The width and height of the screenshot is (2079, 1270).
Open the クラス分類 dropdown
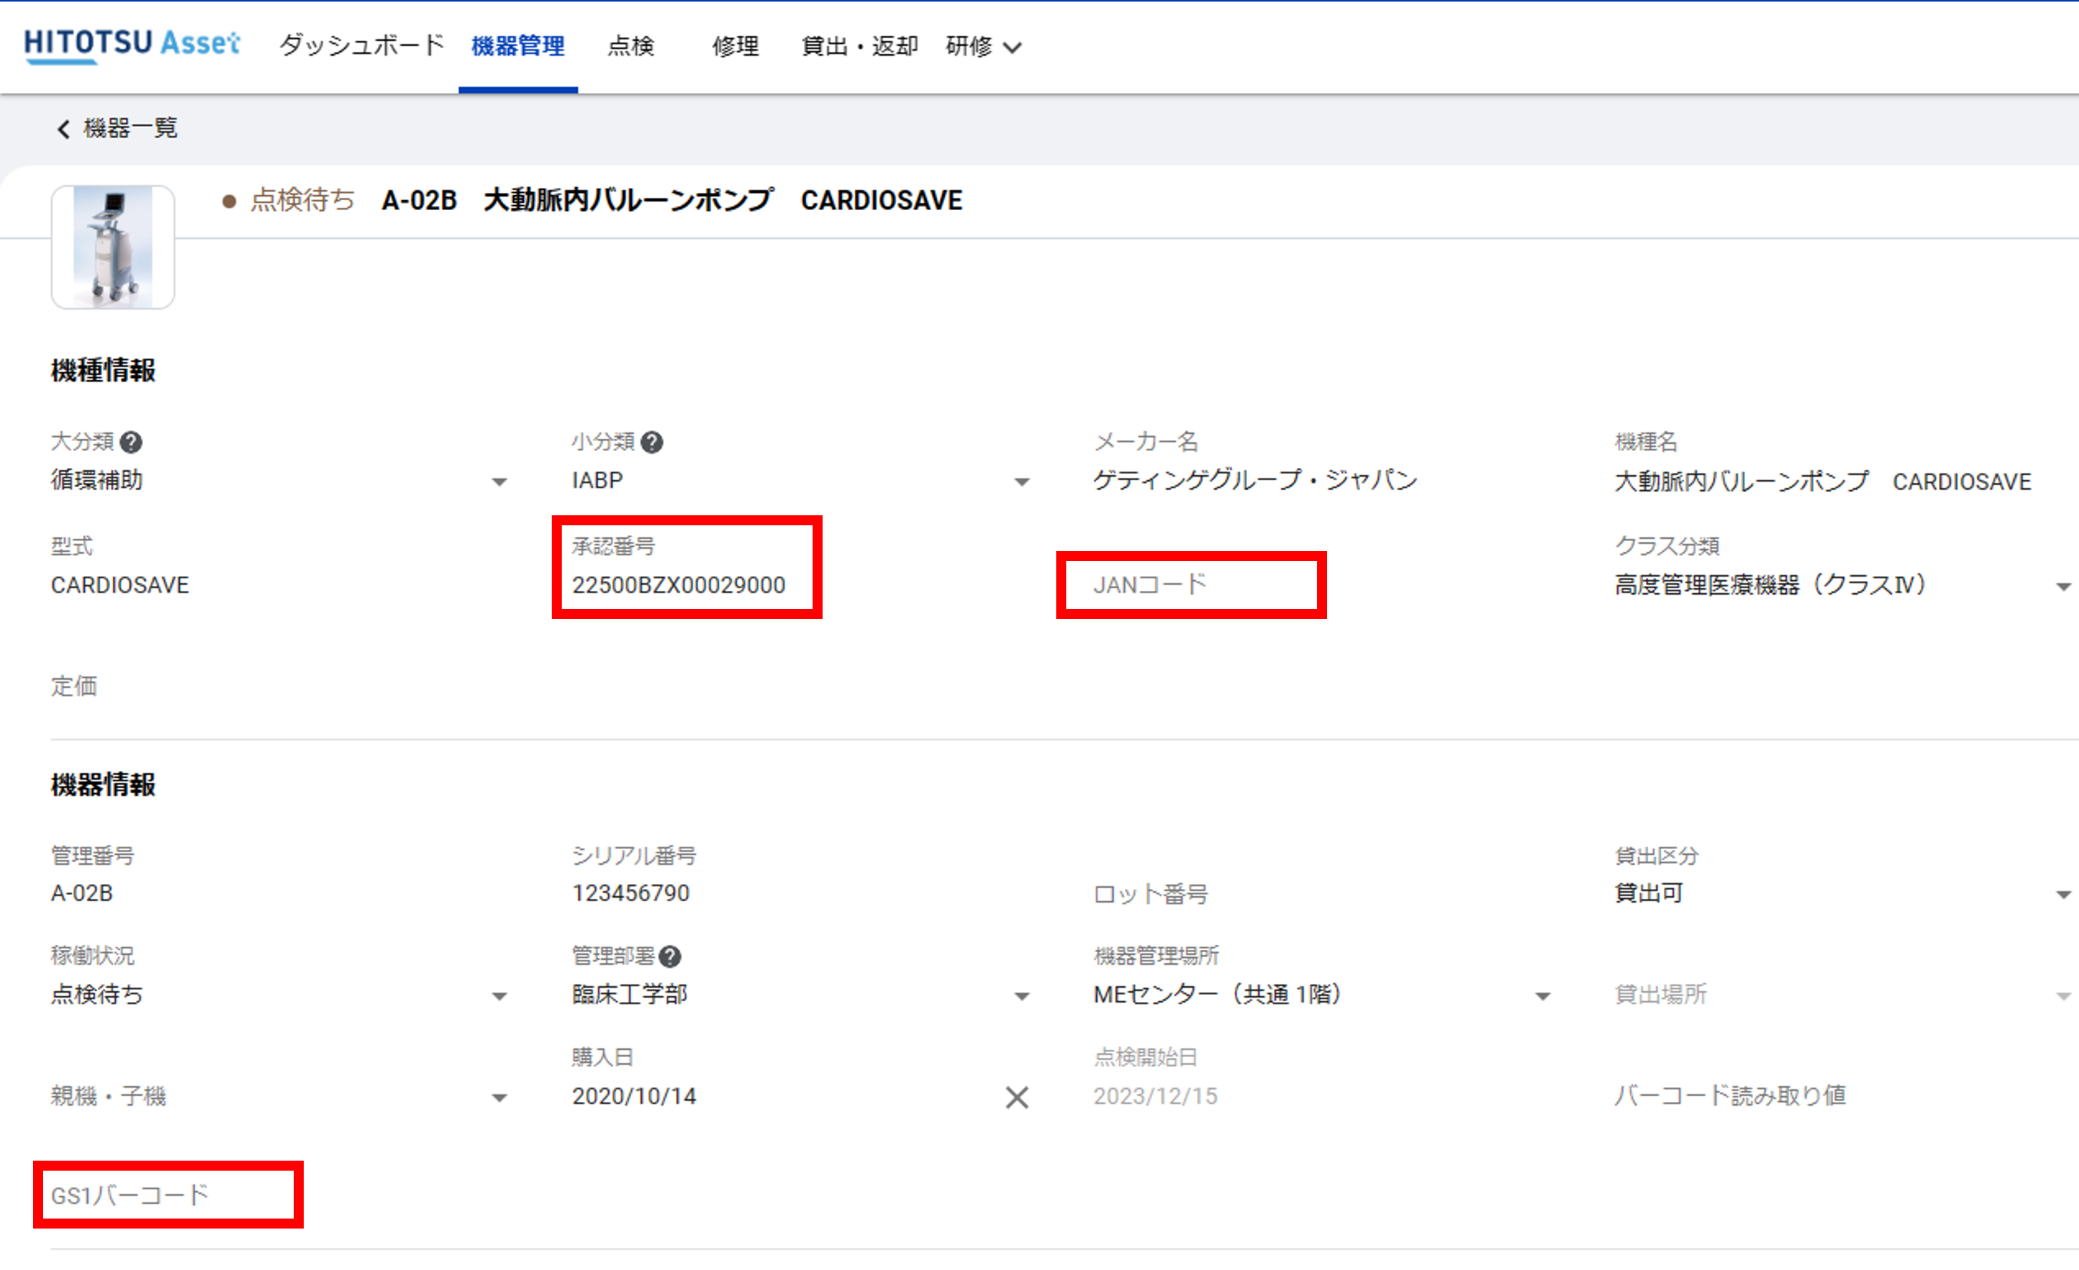1844,585
